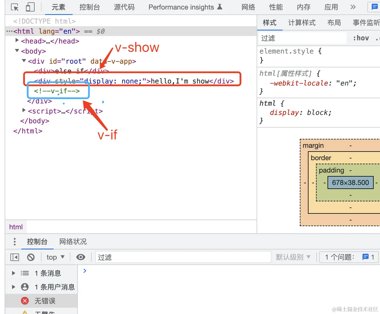Open the 默认级别 log level dropdown
Screen dimensions: 380x314
(293, 257)
